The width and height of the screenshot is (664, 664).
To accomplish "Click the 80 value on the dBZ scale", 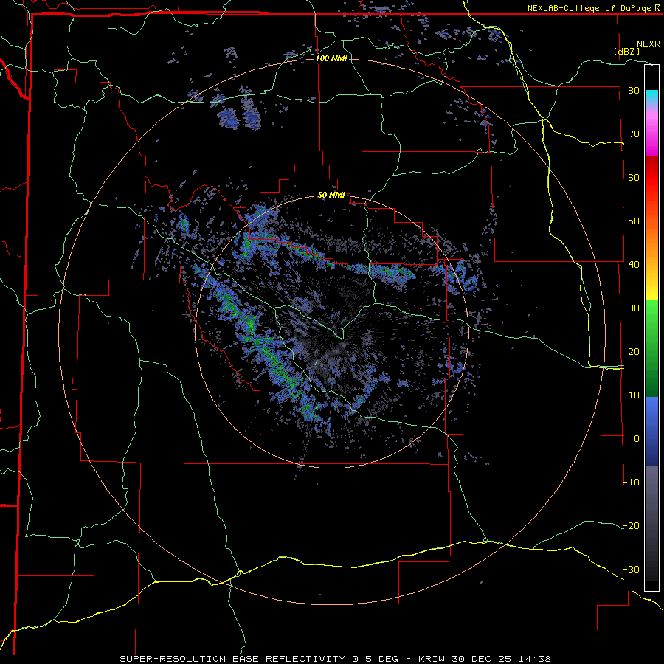I will [x=634, y=91].
